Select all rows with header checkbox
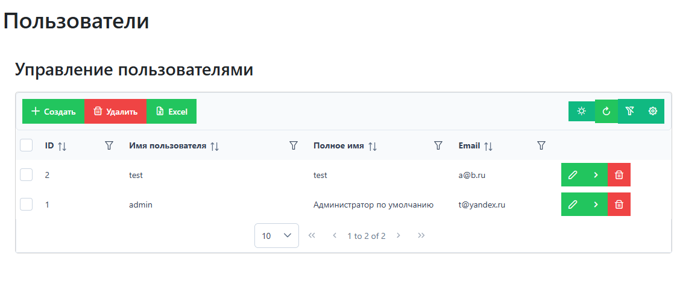Screen dimensions: 674x289 [27, 145]
